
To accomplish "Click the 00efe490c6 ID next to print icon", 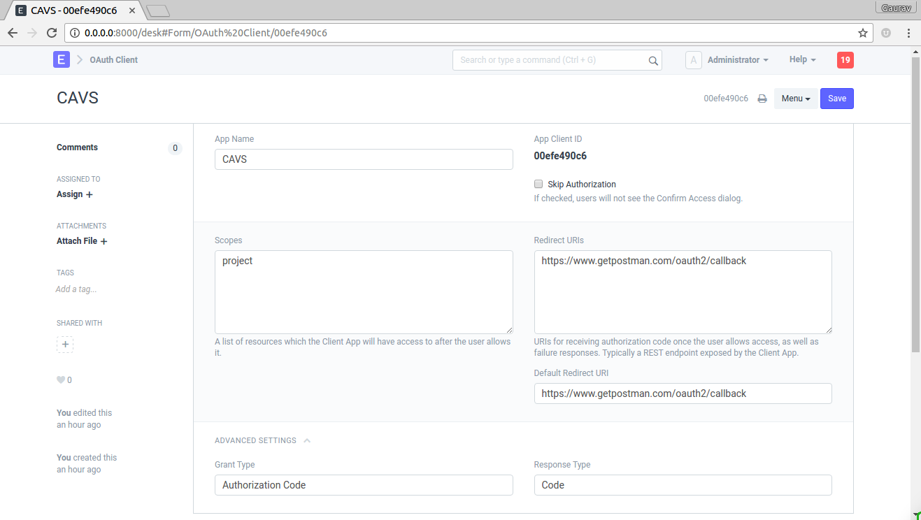I will click(726, 99).
